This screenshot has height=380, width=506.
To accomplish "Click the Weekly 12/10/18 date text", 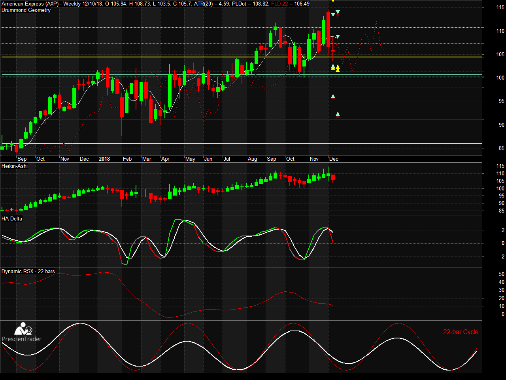I will pos(83,4).
